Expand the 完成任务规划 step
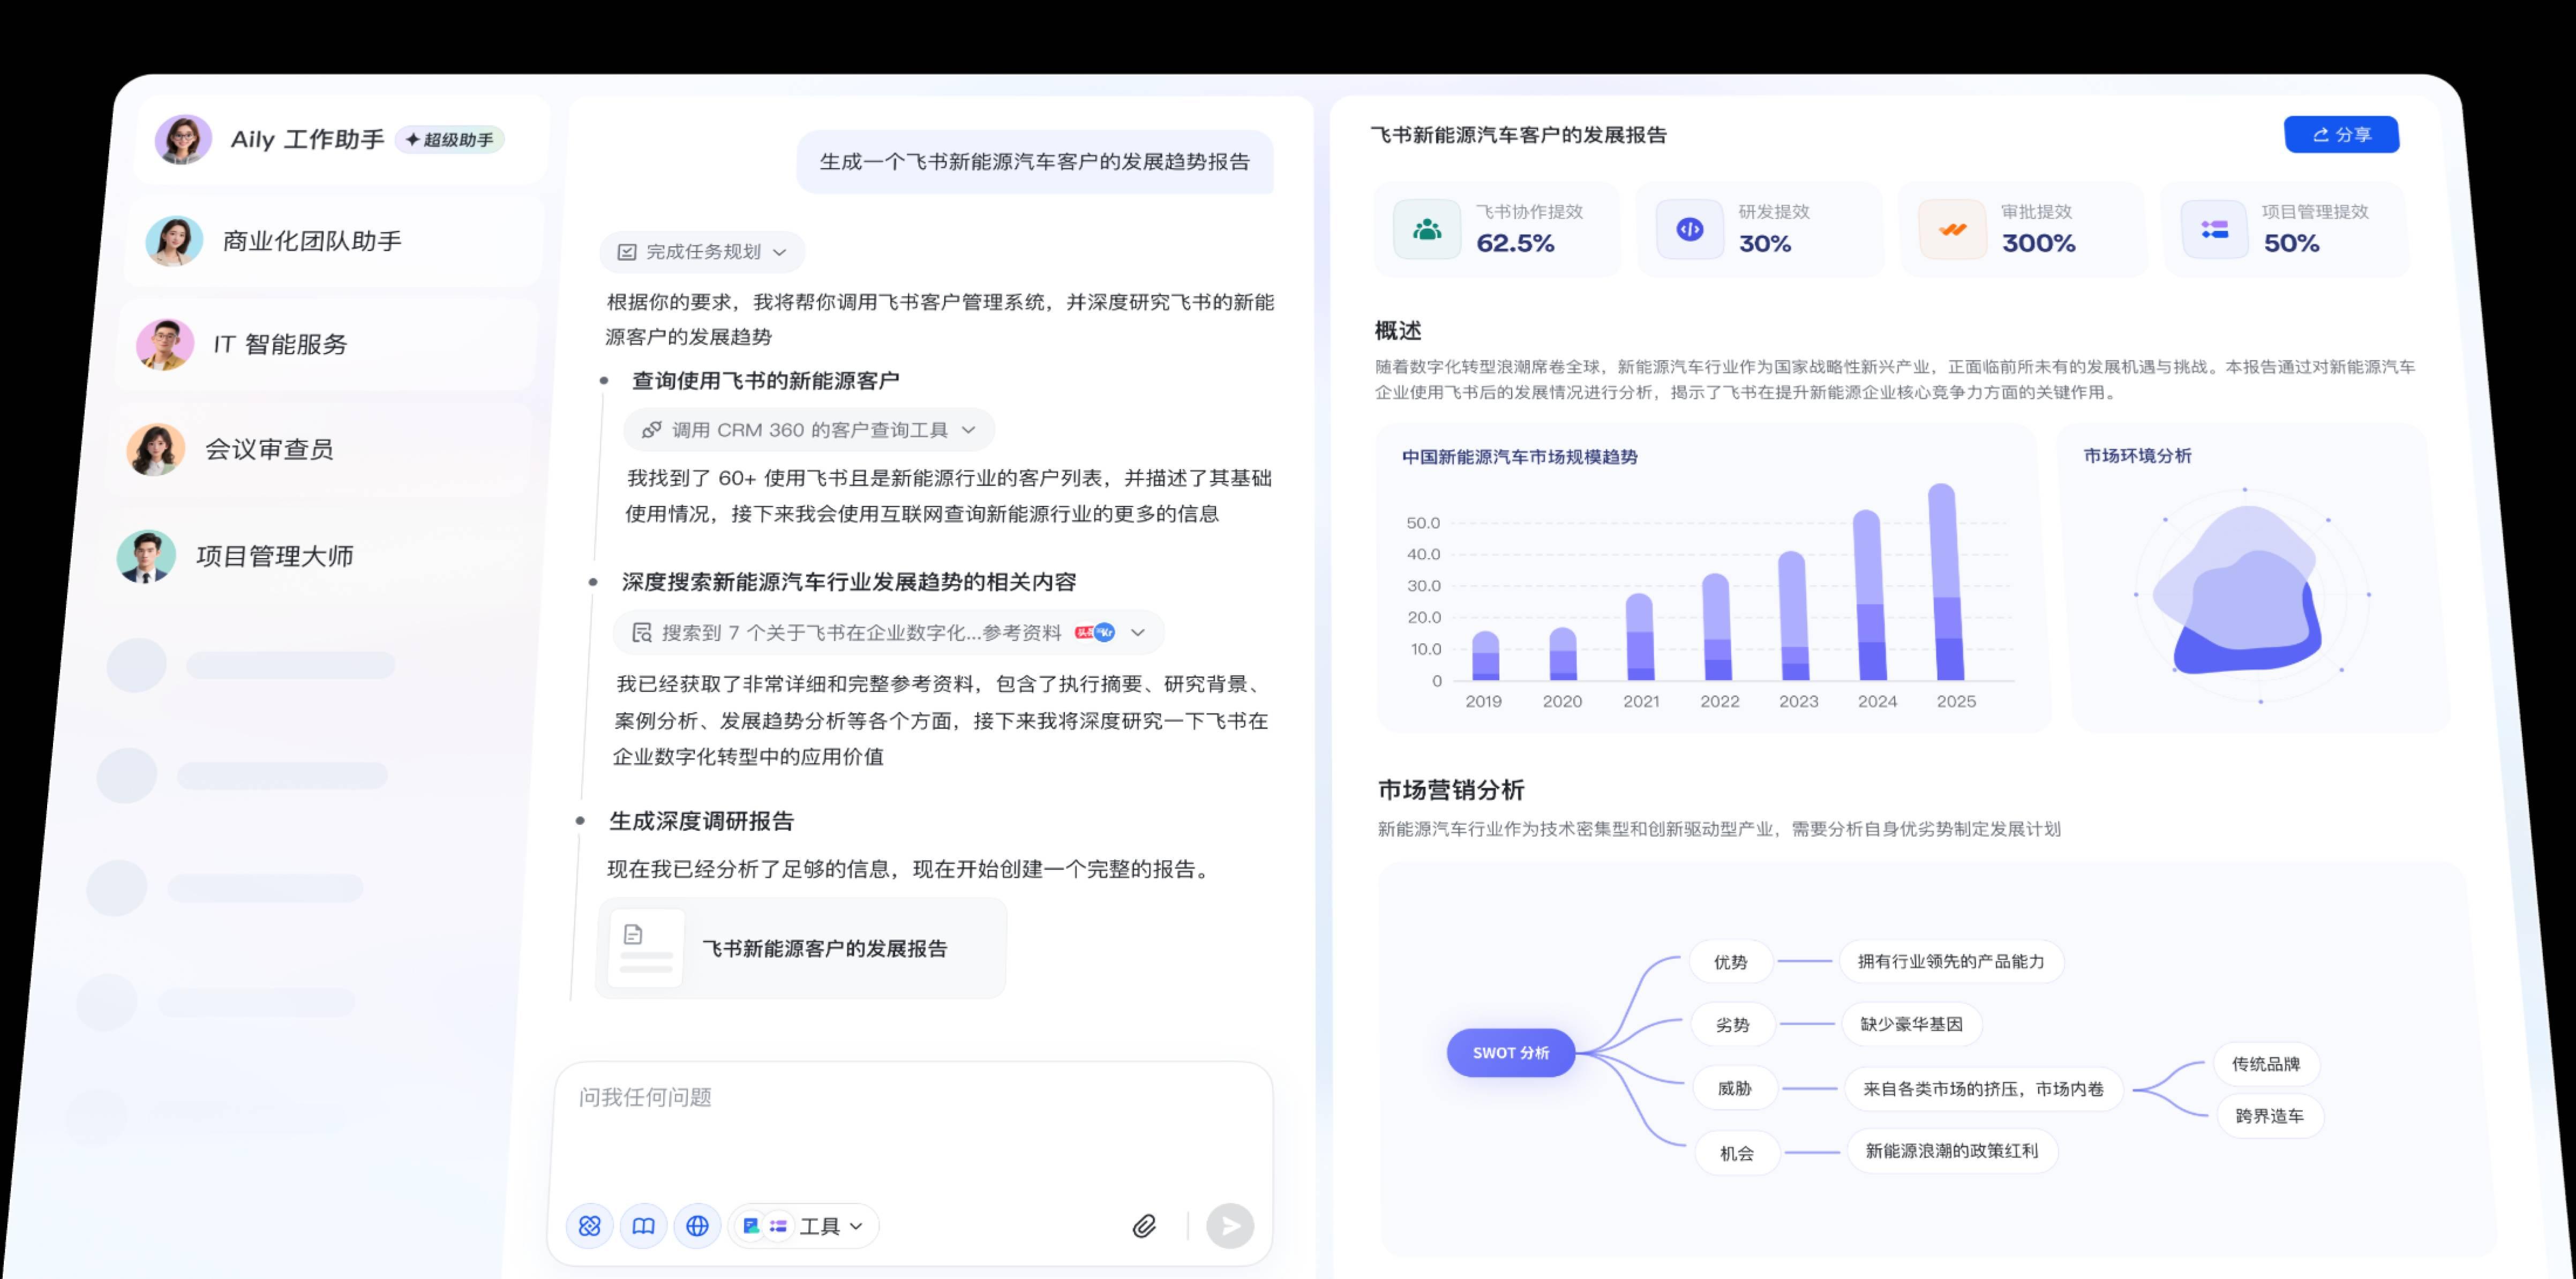The image size is (2576, 1279). (x=702, y=252)
